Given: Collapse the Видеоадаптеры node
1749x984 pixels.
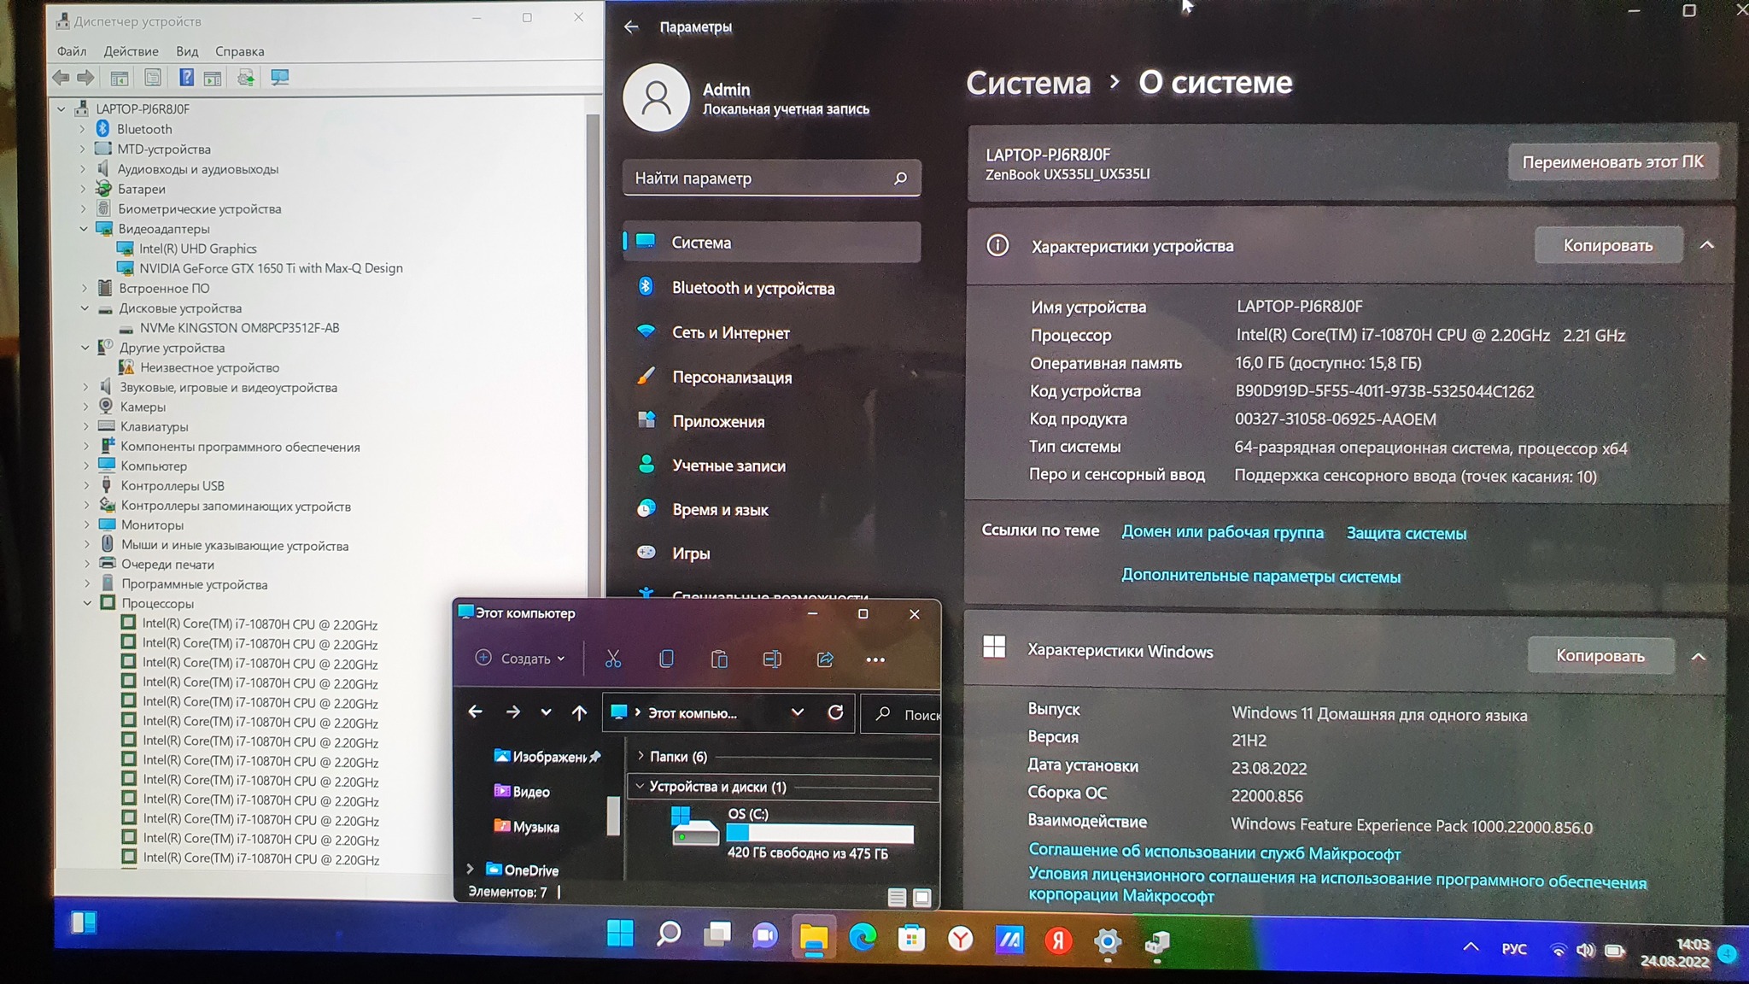Looking at the screenshot, I should pos(84,229).
